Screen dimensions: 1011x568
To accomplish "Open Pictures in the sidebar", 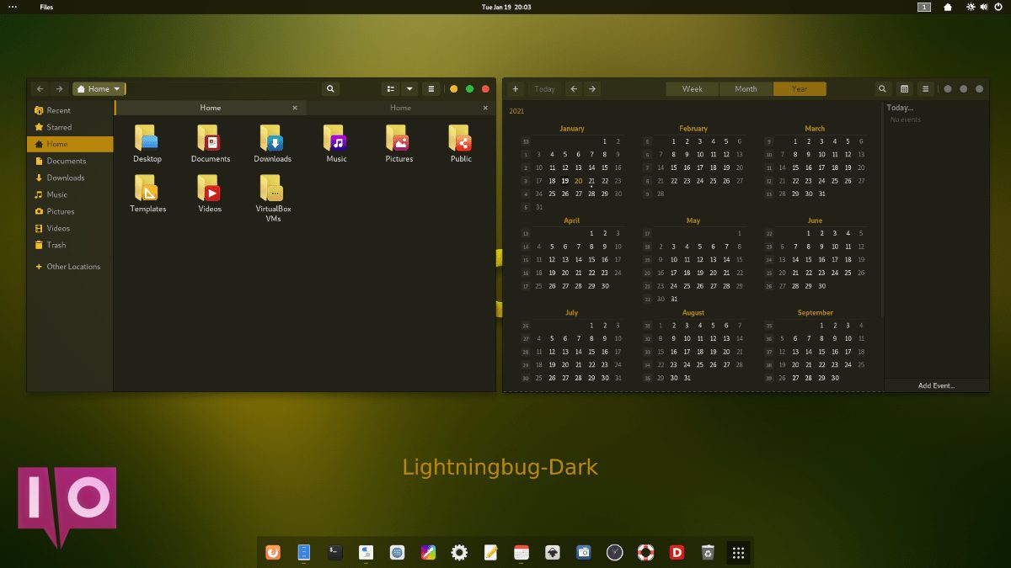I will 70,211.
